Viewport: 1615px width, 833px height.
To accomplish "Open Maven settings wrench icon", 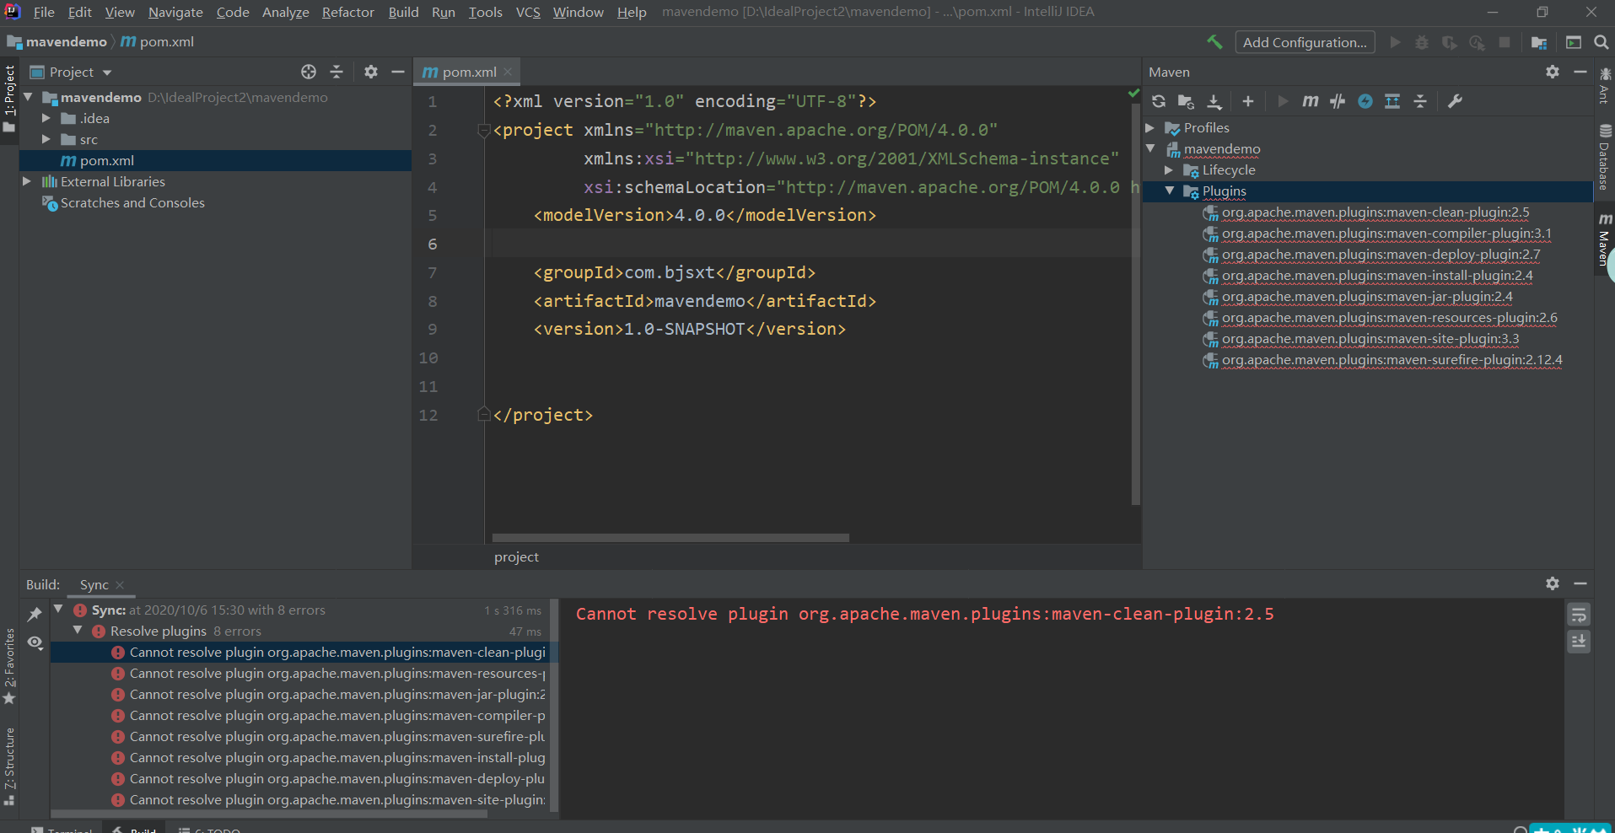I will (1455, 101).
